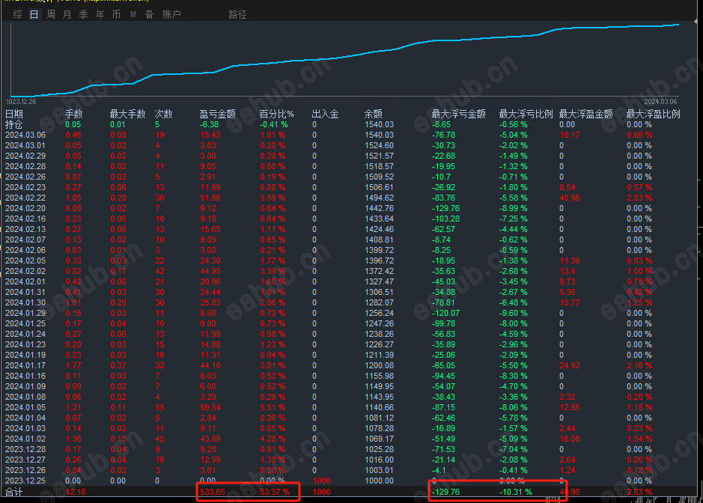Click the blue equity curve chart

[344, 60]
